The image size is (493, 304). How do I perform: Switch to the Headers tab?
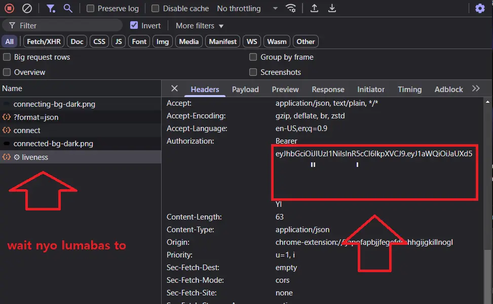click(205, 90)
